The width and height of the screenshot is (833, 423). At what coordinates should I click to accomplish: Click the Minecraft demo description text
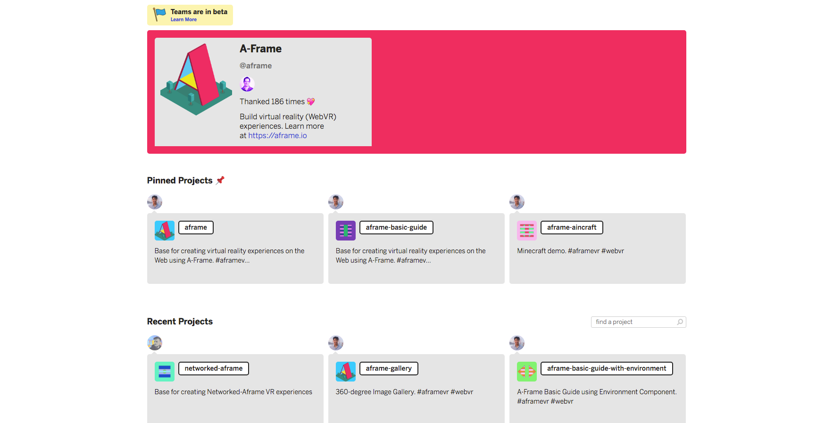570,251
